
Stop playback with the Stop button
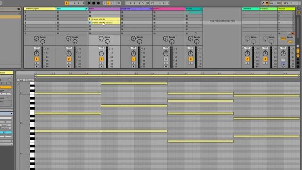click(94, 3)
